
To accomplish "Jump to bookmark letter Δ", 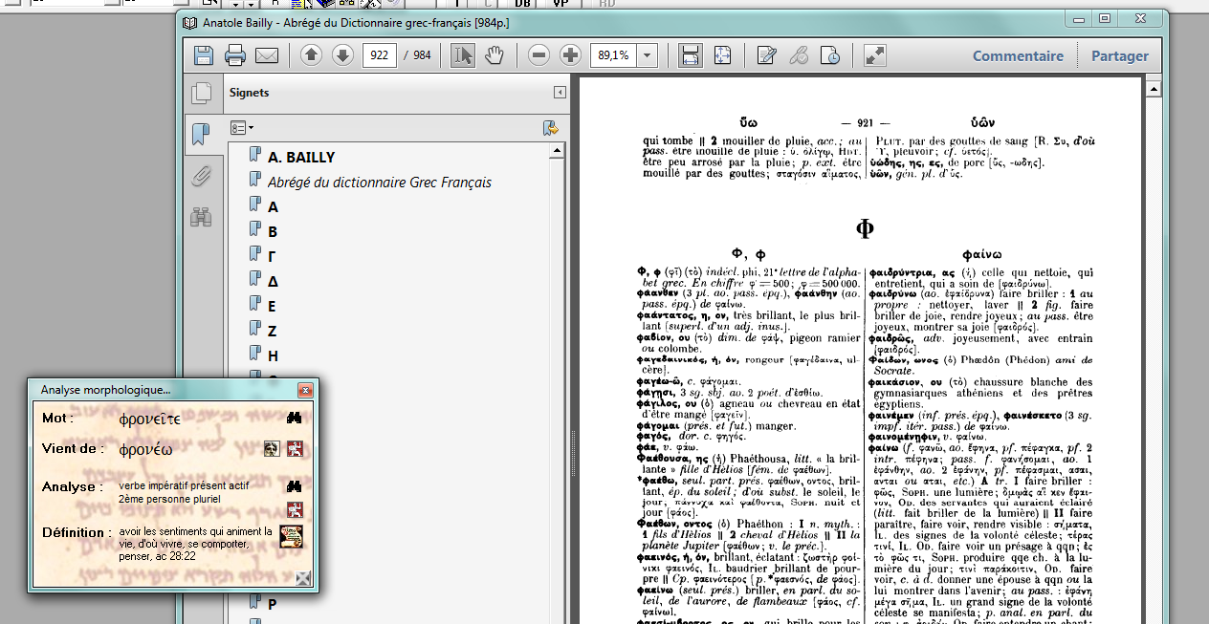I will [274, 281].
